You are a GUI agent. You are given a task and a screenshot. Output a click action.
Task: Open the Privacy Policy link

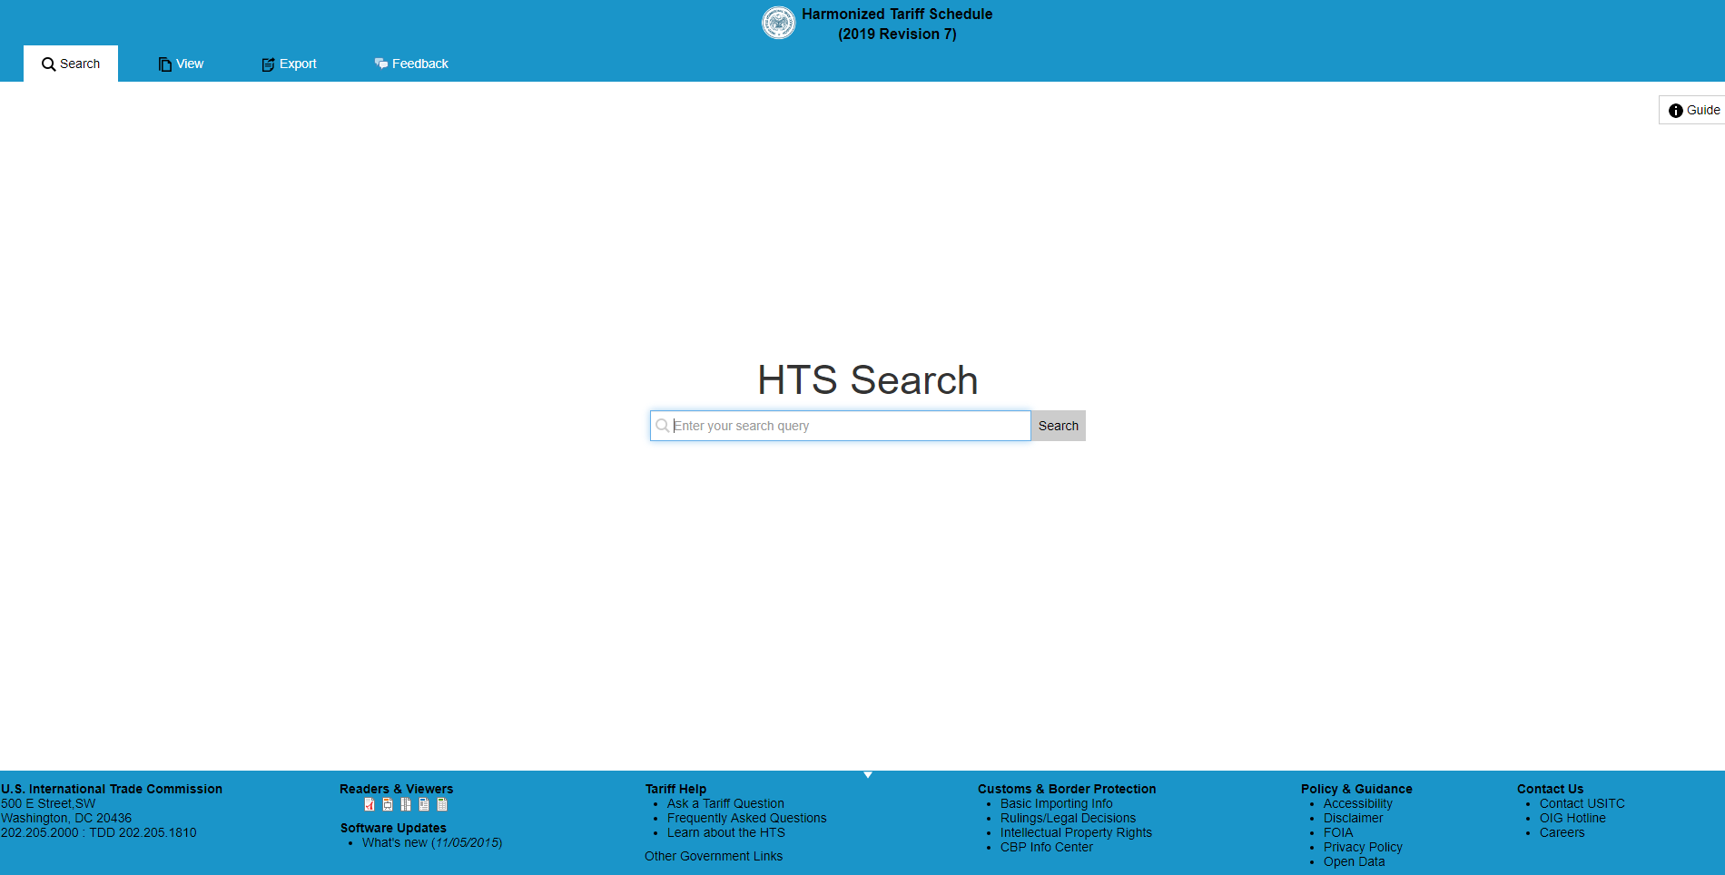click(1363, 847)
